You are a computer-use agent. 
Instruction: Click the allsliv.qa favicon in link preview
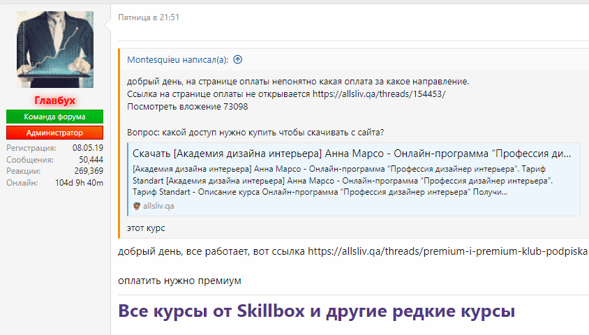[x=137, y=206]
